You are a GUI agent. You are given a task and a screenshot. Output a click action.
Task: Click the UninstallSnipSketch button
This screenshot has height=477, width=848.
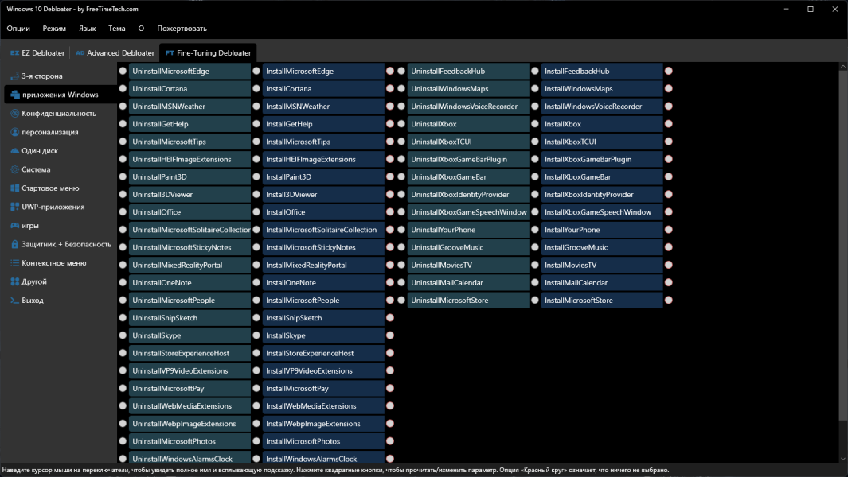click(x=190, y=318)
